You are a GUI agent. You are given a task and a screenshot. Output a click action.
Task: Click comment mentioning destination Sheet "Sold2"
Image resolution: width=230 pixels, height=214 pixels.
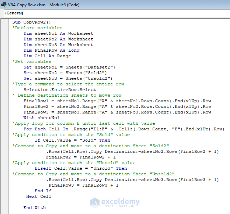(x=91, y=146)
